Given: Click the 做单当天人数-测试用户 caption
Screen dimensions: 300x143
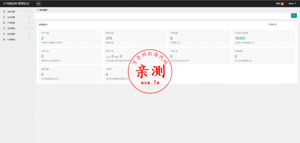Looking at the screenshot, I should [51, 61].
